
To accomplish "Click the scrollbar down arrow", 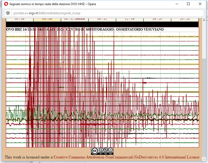I will point(204,159).
